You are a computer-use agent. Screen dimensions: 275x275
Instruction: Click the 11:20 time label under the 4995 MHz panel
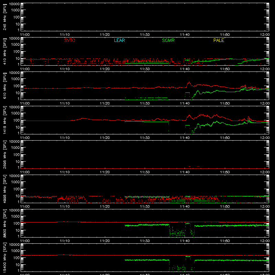point(105,207)
